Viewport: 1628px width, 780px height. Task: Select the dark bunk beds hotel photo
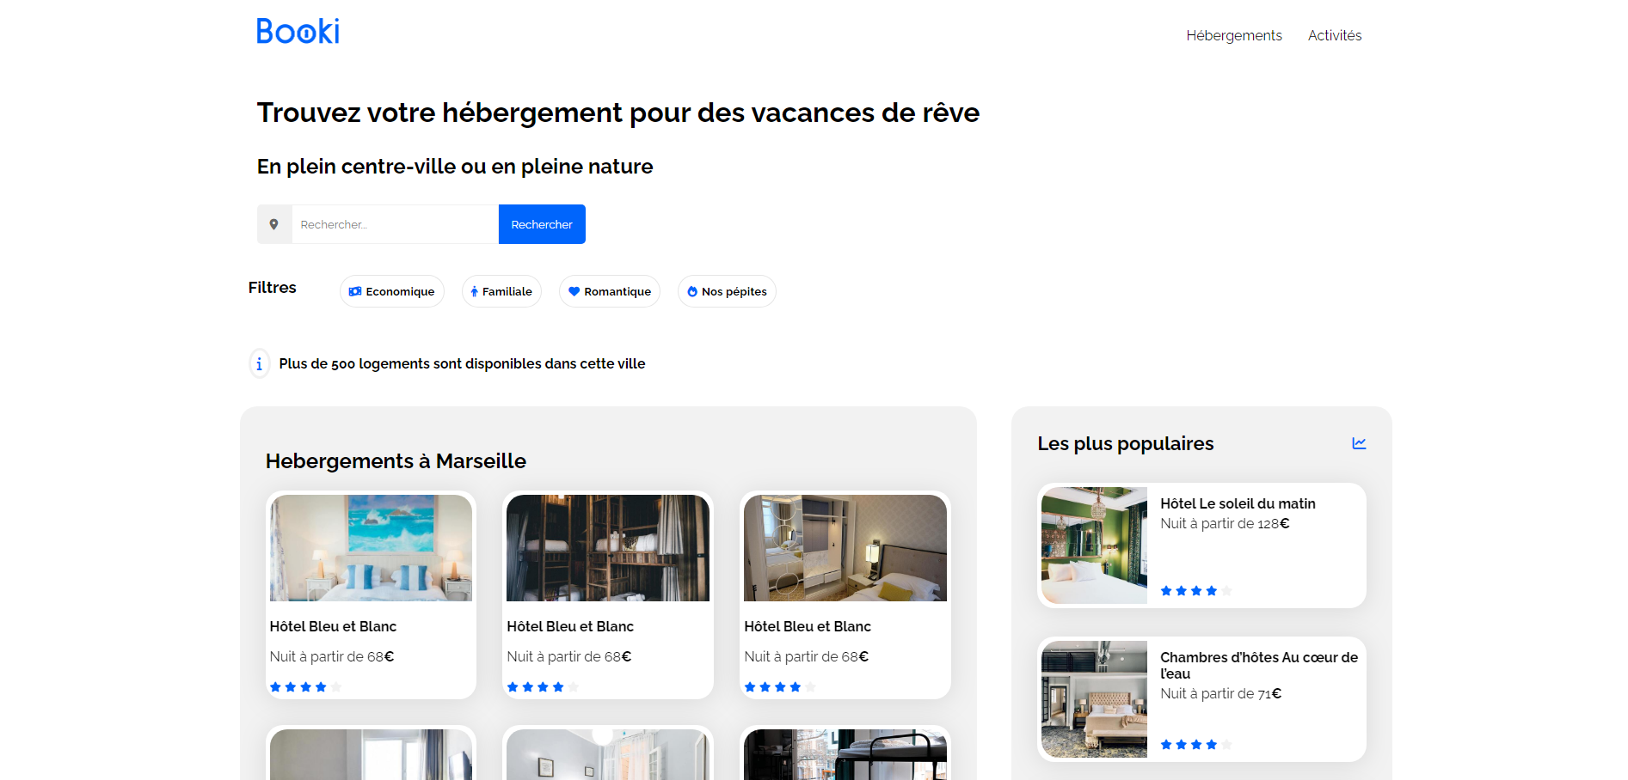point(607,548)
